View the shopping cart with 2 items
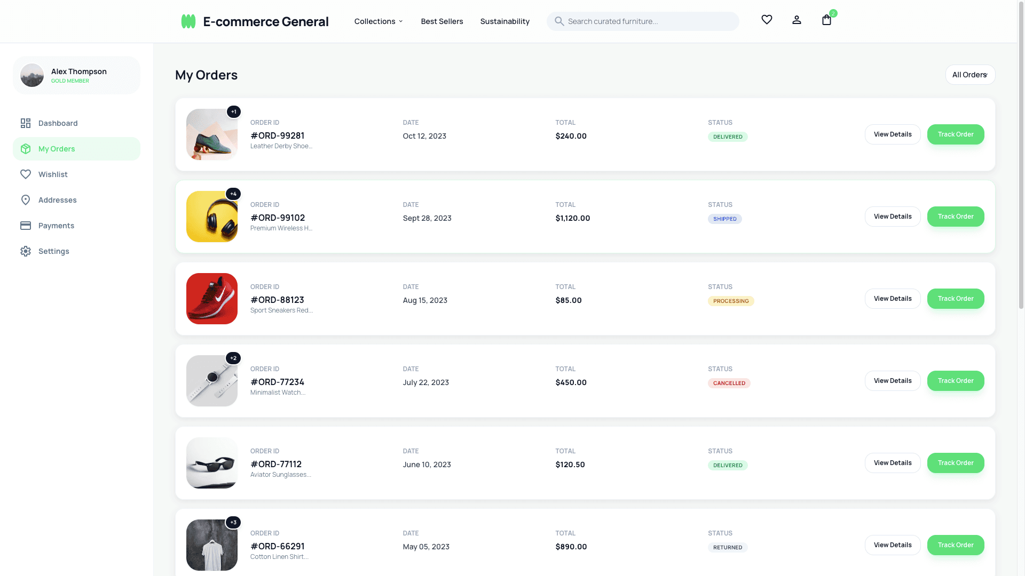The image size is (1025, 576). coord(826,20)
